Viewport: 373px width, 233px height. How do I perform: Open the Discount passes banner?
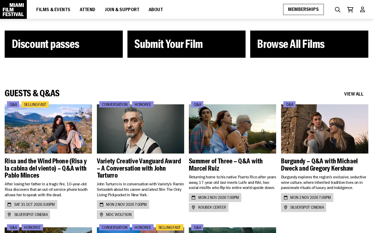tap(64, 44)
